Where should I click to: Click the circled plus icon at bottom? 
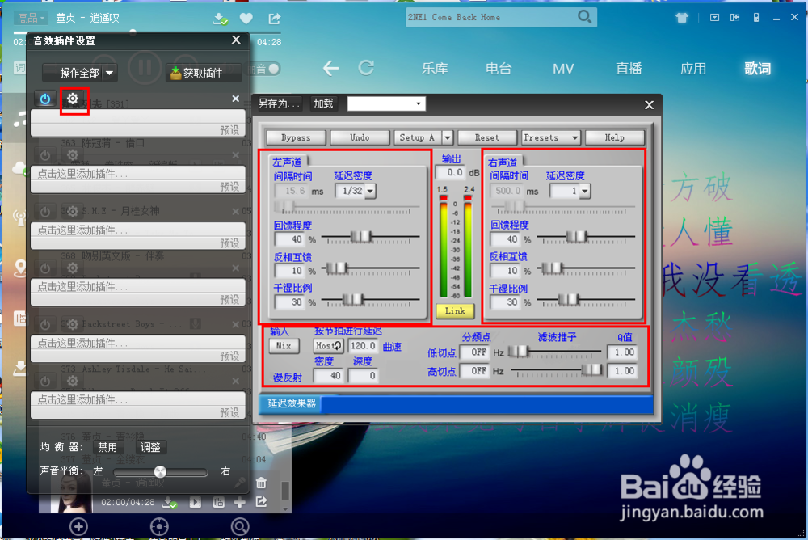point(78,526)
